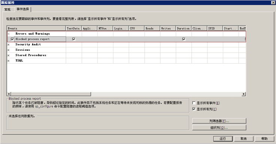Select the TSQL row label
Image resolution: width=276 pixels, height=144 pixels.
[19, 61]
